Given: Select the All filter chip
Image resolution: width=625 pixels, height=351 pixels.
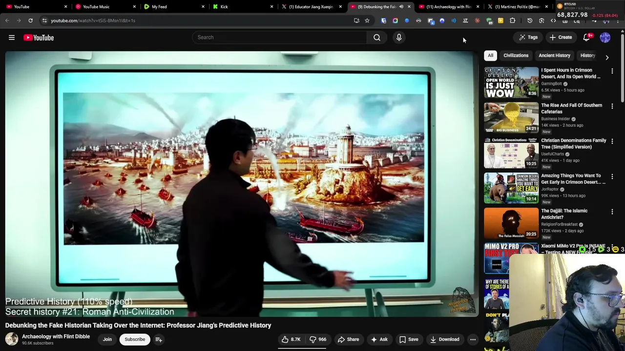Looking at the screenshot, I should (490, 56).
